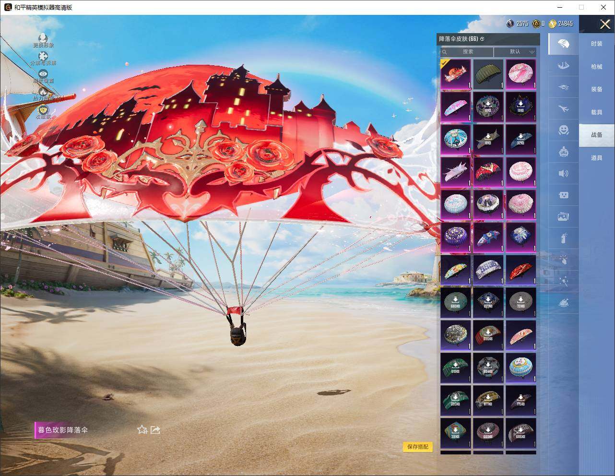Select the olive green default parachute thumbnail
This screenshot has width=615, height=476.
488,74
